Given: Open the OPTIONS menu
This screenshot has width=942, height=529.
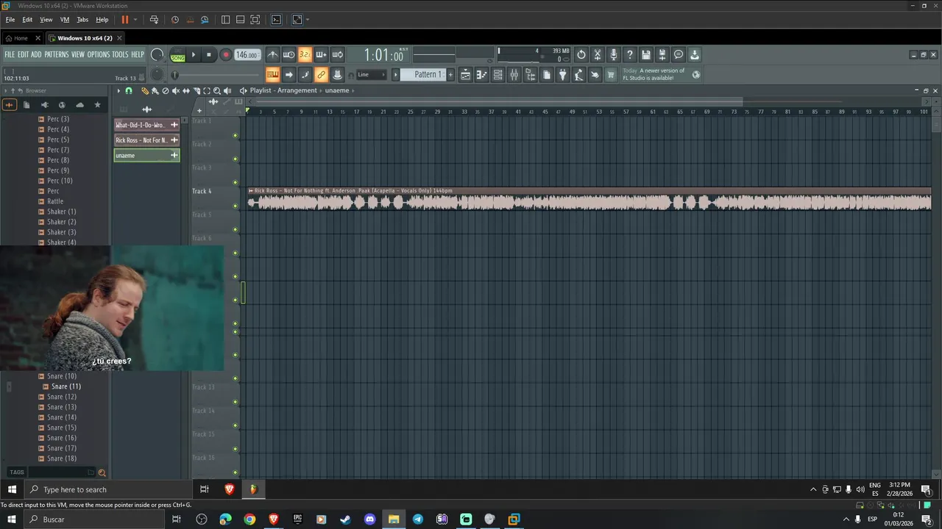Looking at the screenshot, I should tap(99, 54).
